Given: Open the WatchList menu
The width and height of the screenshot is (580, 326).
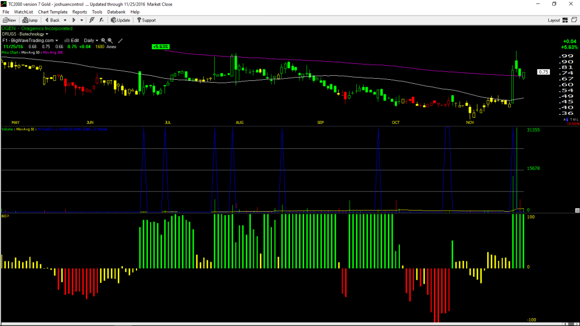Looking at the screenshot, I should [x=23, y=12].
